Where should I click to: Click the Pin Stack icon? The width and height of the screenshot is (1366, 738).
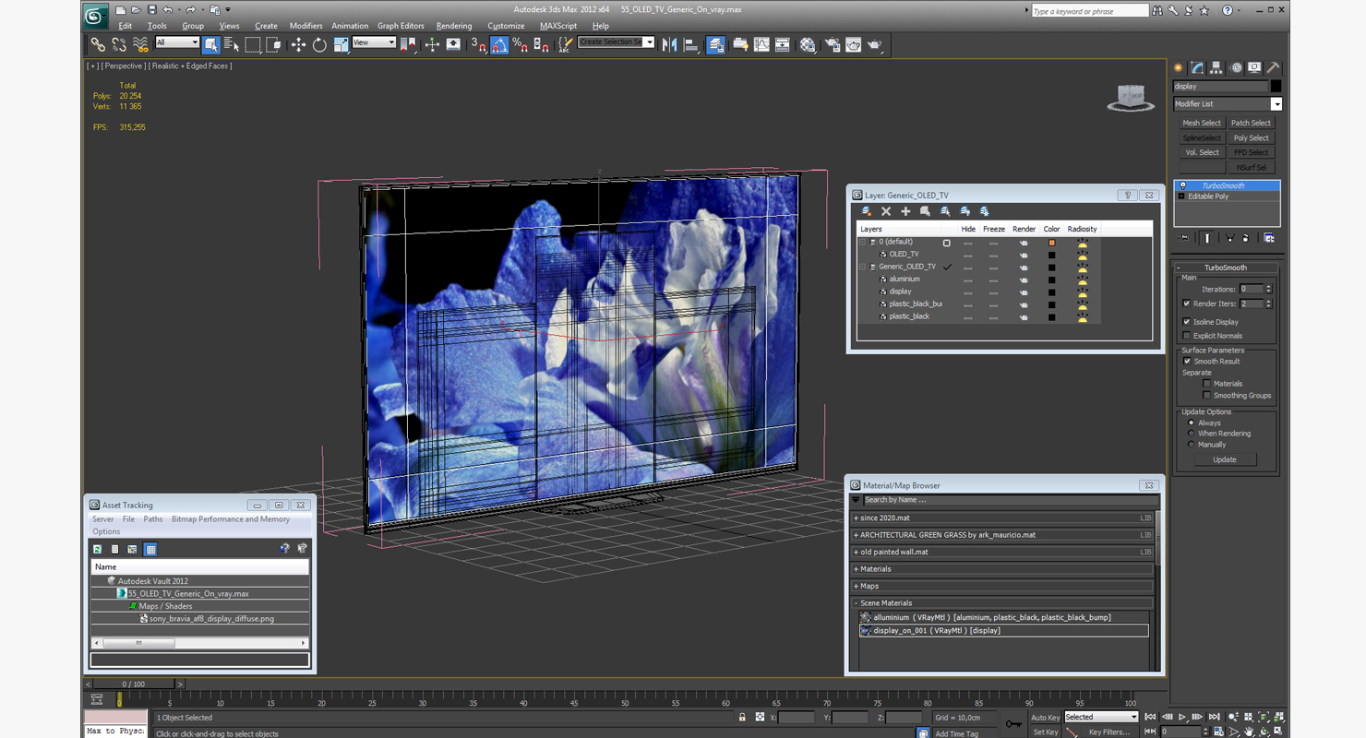pyautogui.click(x=1185, y=238)
